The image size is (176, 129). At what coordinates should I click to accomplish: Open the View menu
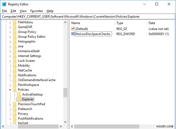point(23,11)
